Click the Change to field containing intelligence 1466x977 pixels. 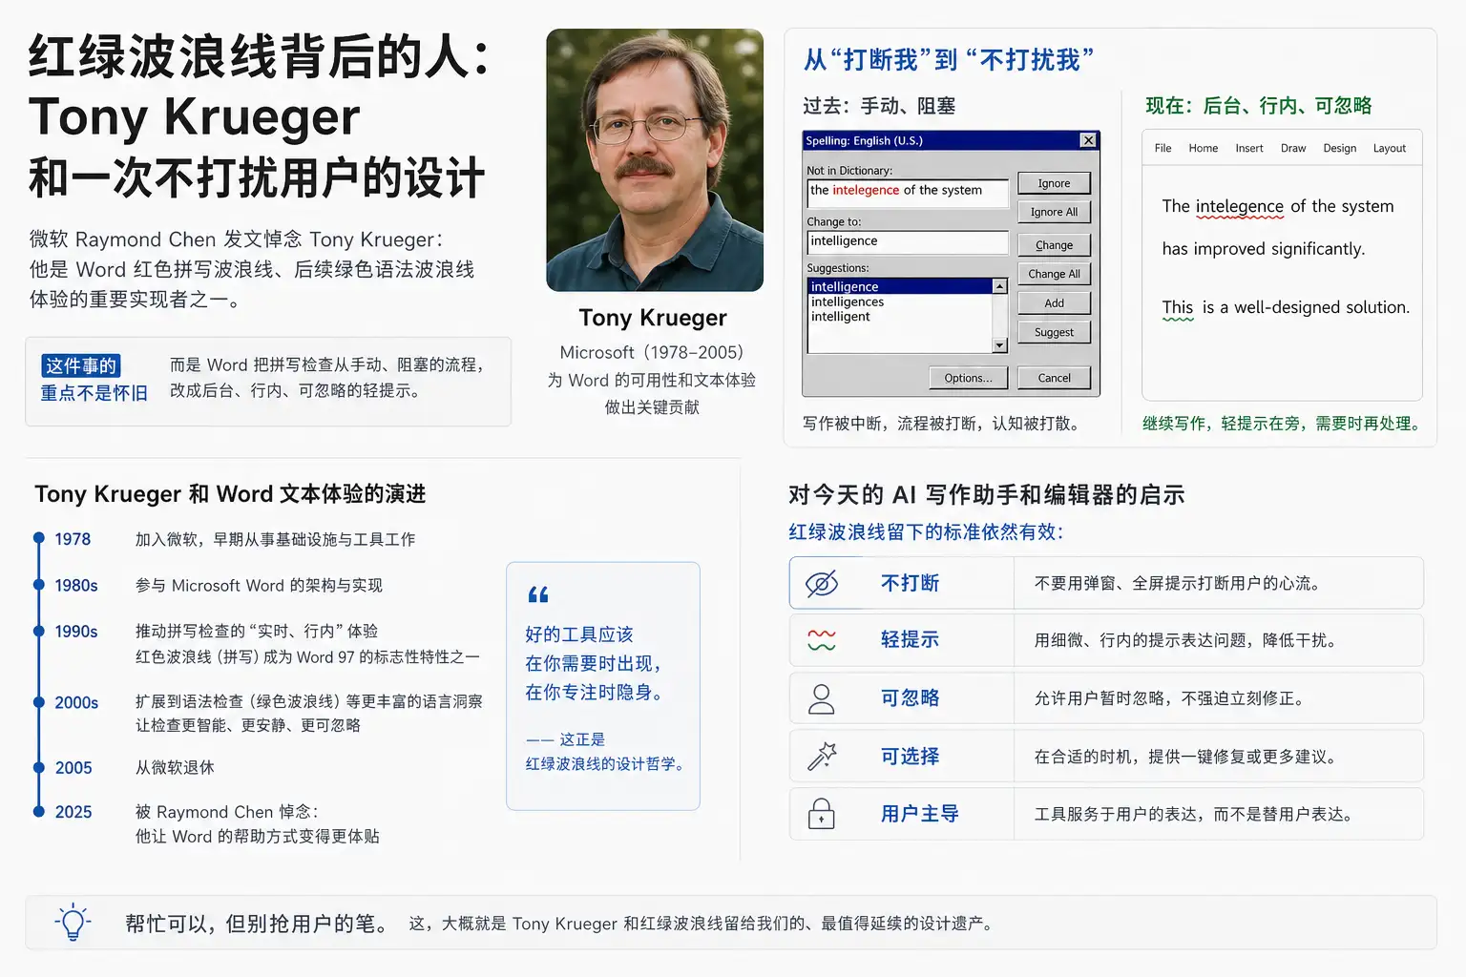[908, 242]
